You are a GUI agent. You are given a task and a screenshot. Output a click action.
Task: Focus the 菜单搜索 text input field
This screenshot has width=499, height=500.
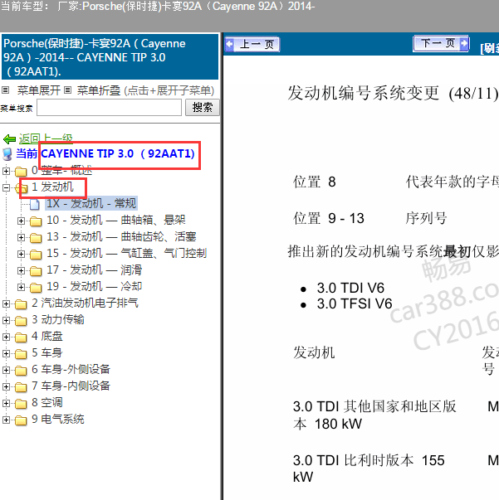click(x=110, y=108)
